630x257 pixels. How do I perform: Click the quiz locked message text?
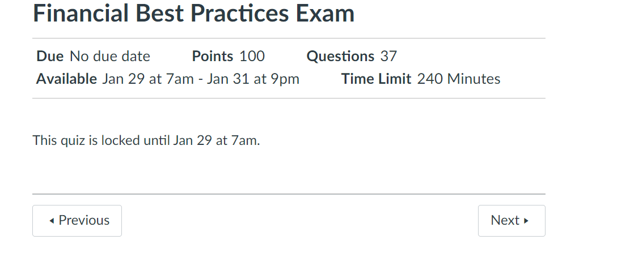point(146,140)
